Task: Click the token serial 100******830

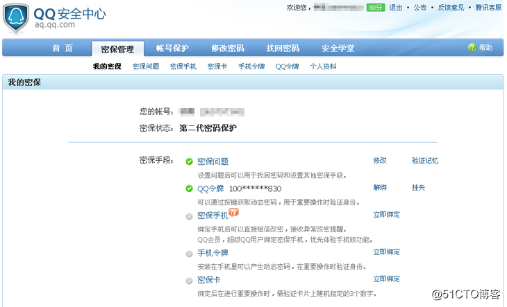Action: coord(256,188)
